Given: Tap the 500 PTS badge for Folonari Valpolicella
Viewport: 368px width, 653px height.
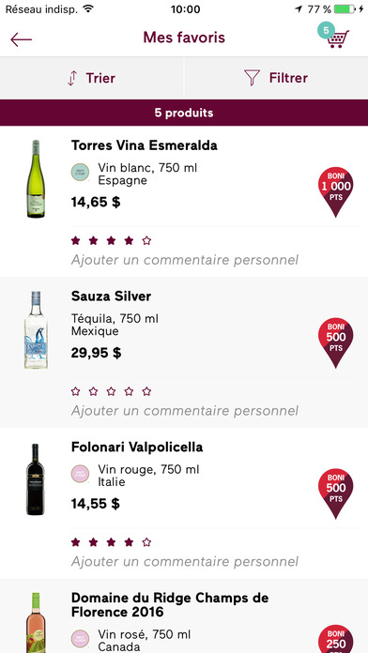Looking at the screenshot, I should point(335,494).
